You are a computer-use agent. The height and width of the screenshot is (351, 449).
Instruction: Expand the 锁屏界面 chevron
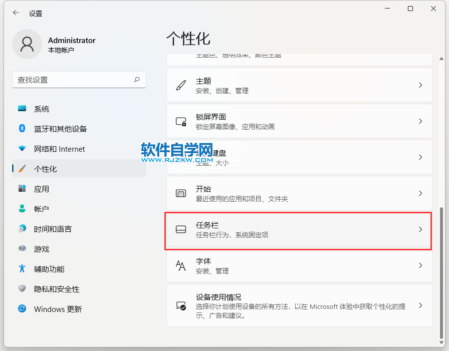point(420,121)
